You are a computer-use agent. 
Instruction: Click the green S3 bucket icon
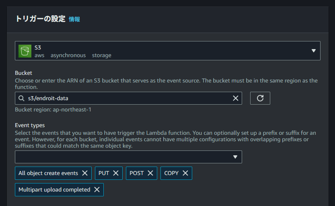click(25, 51)
